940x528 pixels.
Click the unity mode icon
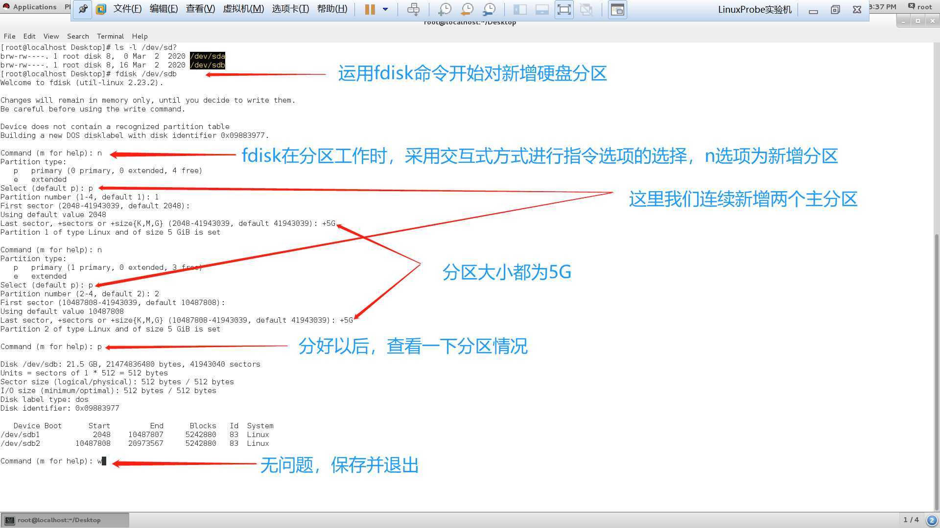click(x=586, y=9)
